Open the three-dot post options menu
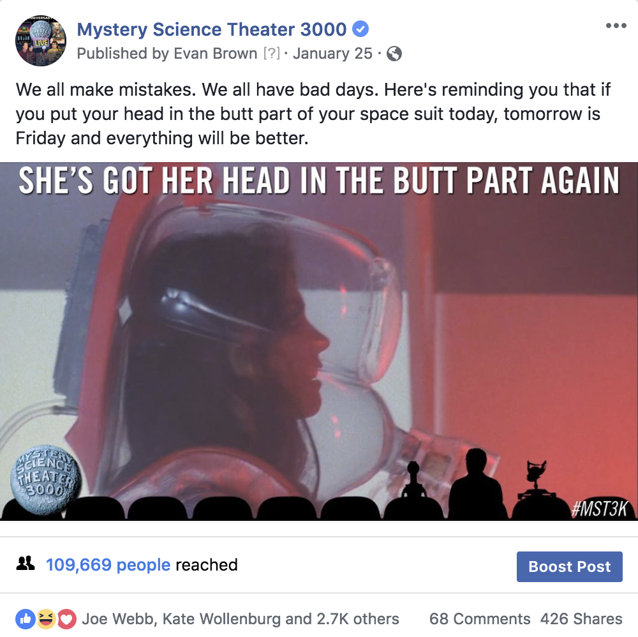The width and height of the screenshot is (638, 637). pos(616,26)
